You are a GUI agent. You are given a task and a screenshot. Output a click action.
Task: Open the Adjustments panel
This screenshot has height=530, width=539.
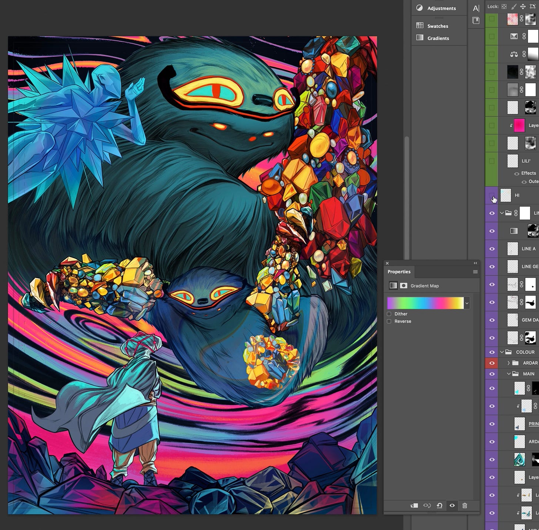tap(436, 8)
